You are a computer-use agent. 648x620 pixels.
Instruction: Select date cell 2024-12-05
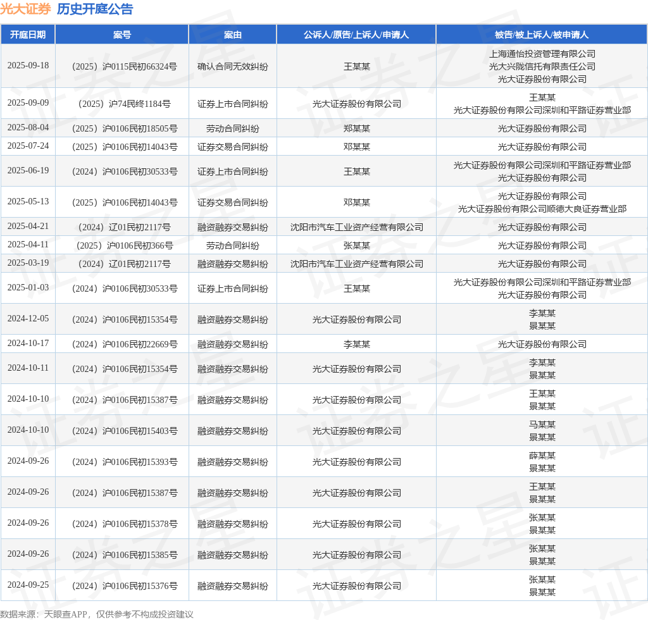[28, 318]
